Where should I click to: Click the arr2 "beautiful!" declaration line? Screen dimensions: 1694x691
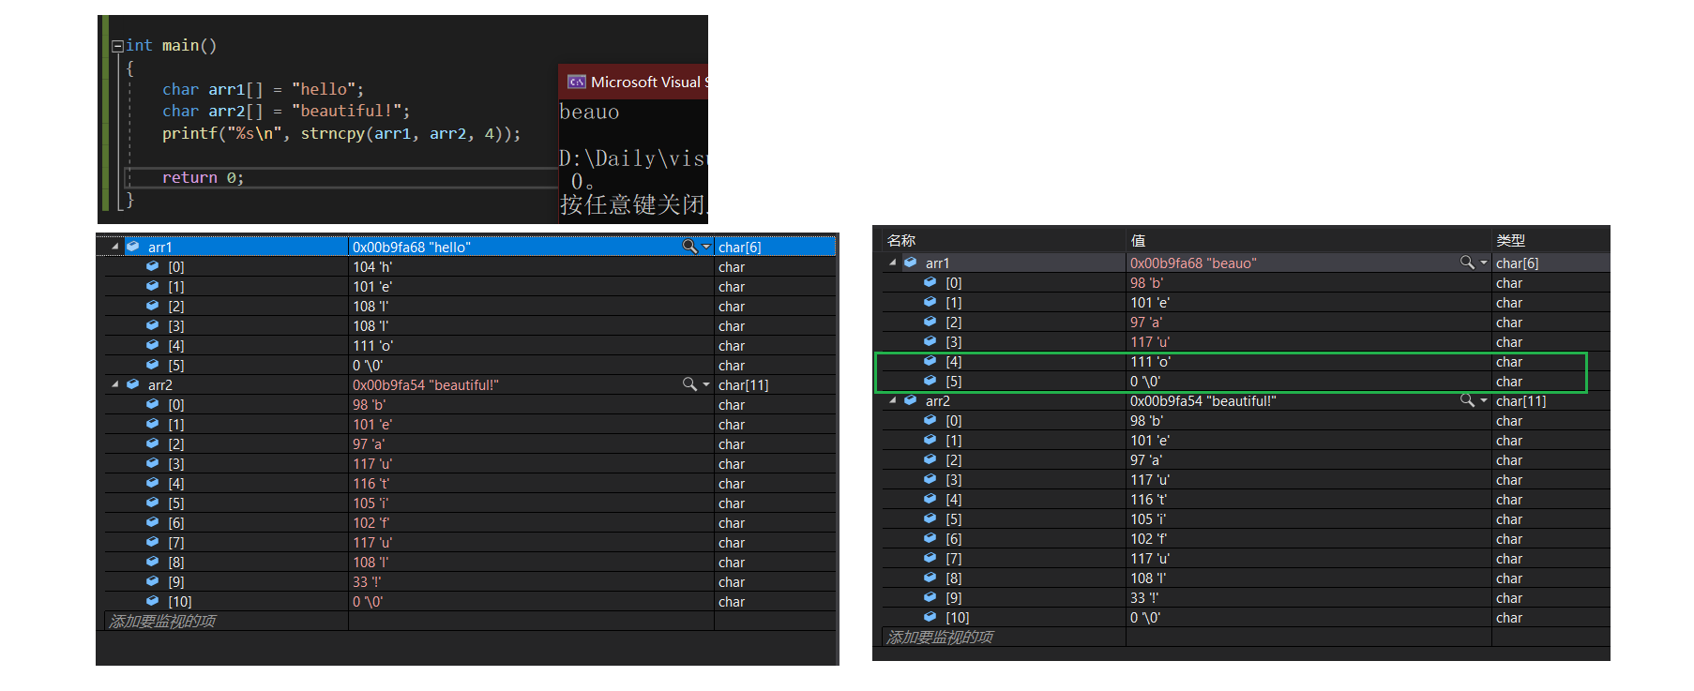(285, 111)
